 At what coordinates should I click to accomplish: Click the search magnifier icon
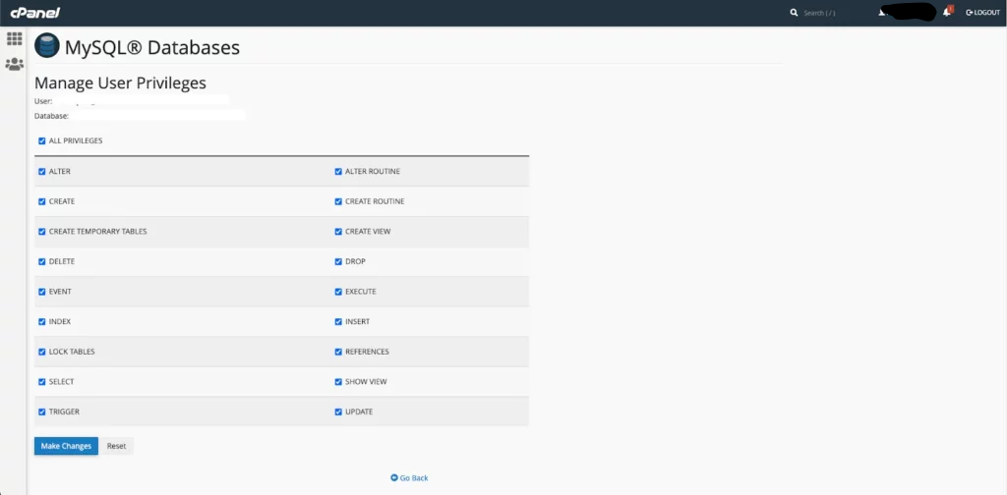click(x=794, y=13)
